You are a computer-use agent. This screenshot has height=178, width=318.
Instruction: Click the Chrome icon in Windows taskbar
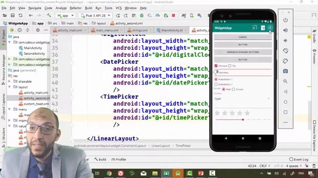(109, 174)
